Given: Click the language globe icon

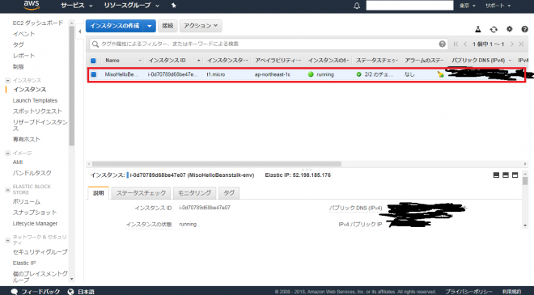Looking at the screenshot, I should coord(70,292).
